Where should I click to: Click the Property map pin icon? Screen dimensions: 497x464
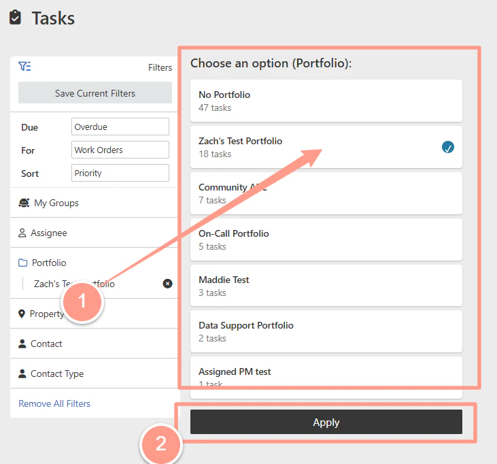tap(22, 314)
